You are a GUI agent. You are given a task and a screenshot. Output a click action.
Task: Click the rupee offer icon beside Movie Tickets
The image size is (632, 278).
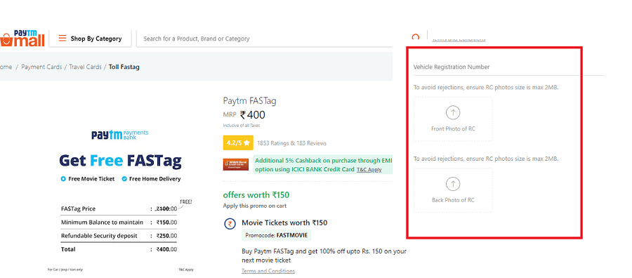pyautogui.click(x=230, y=224)
